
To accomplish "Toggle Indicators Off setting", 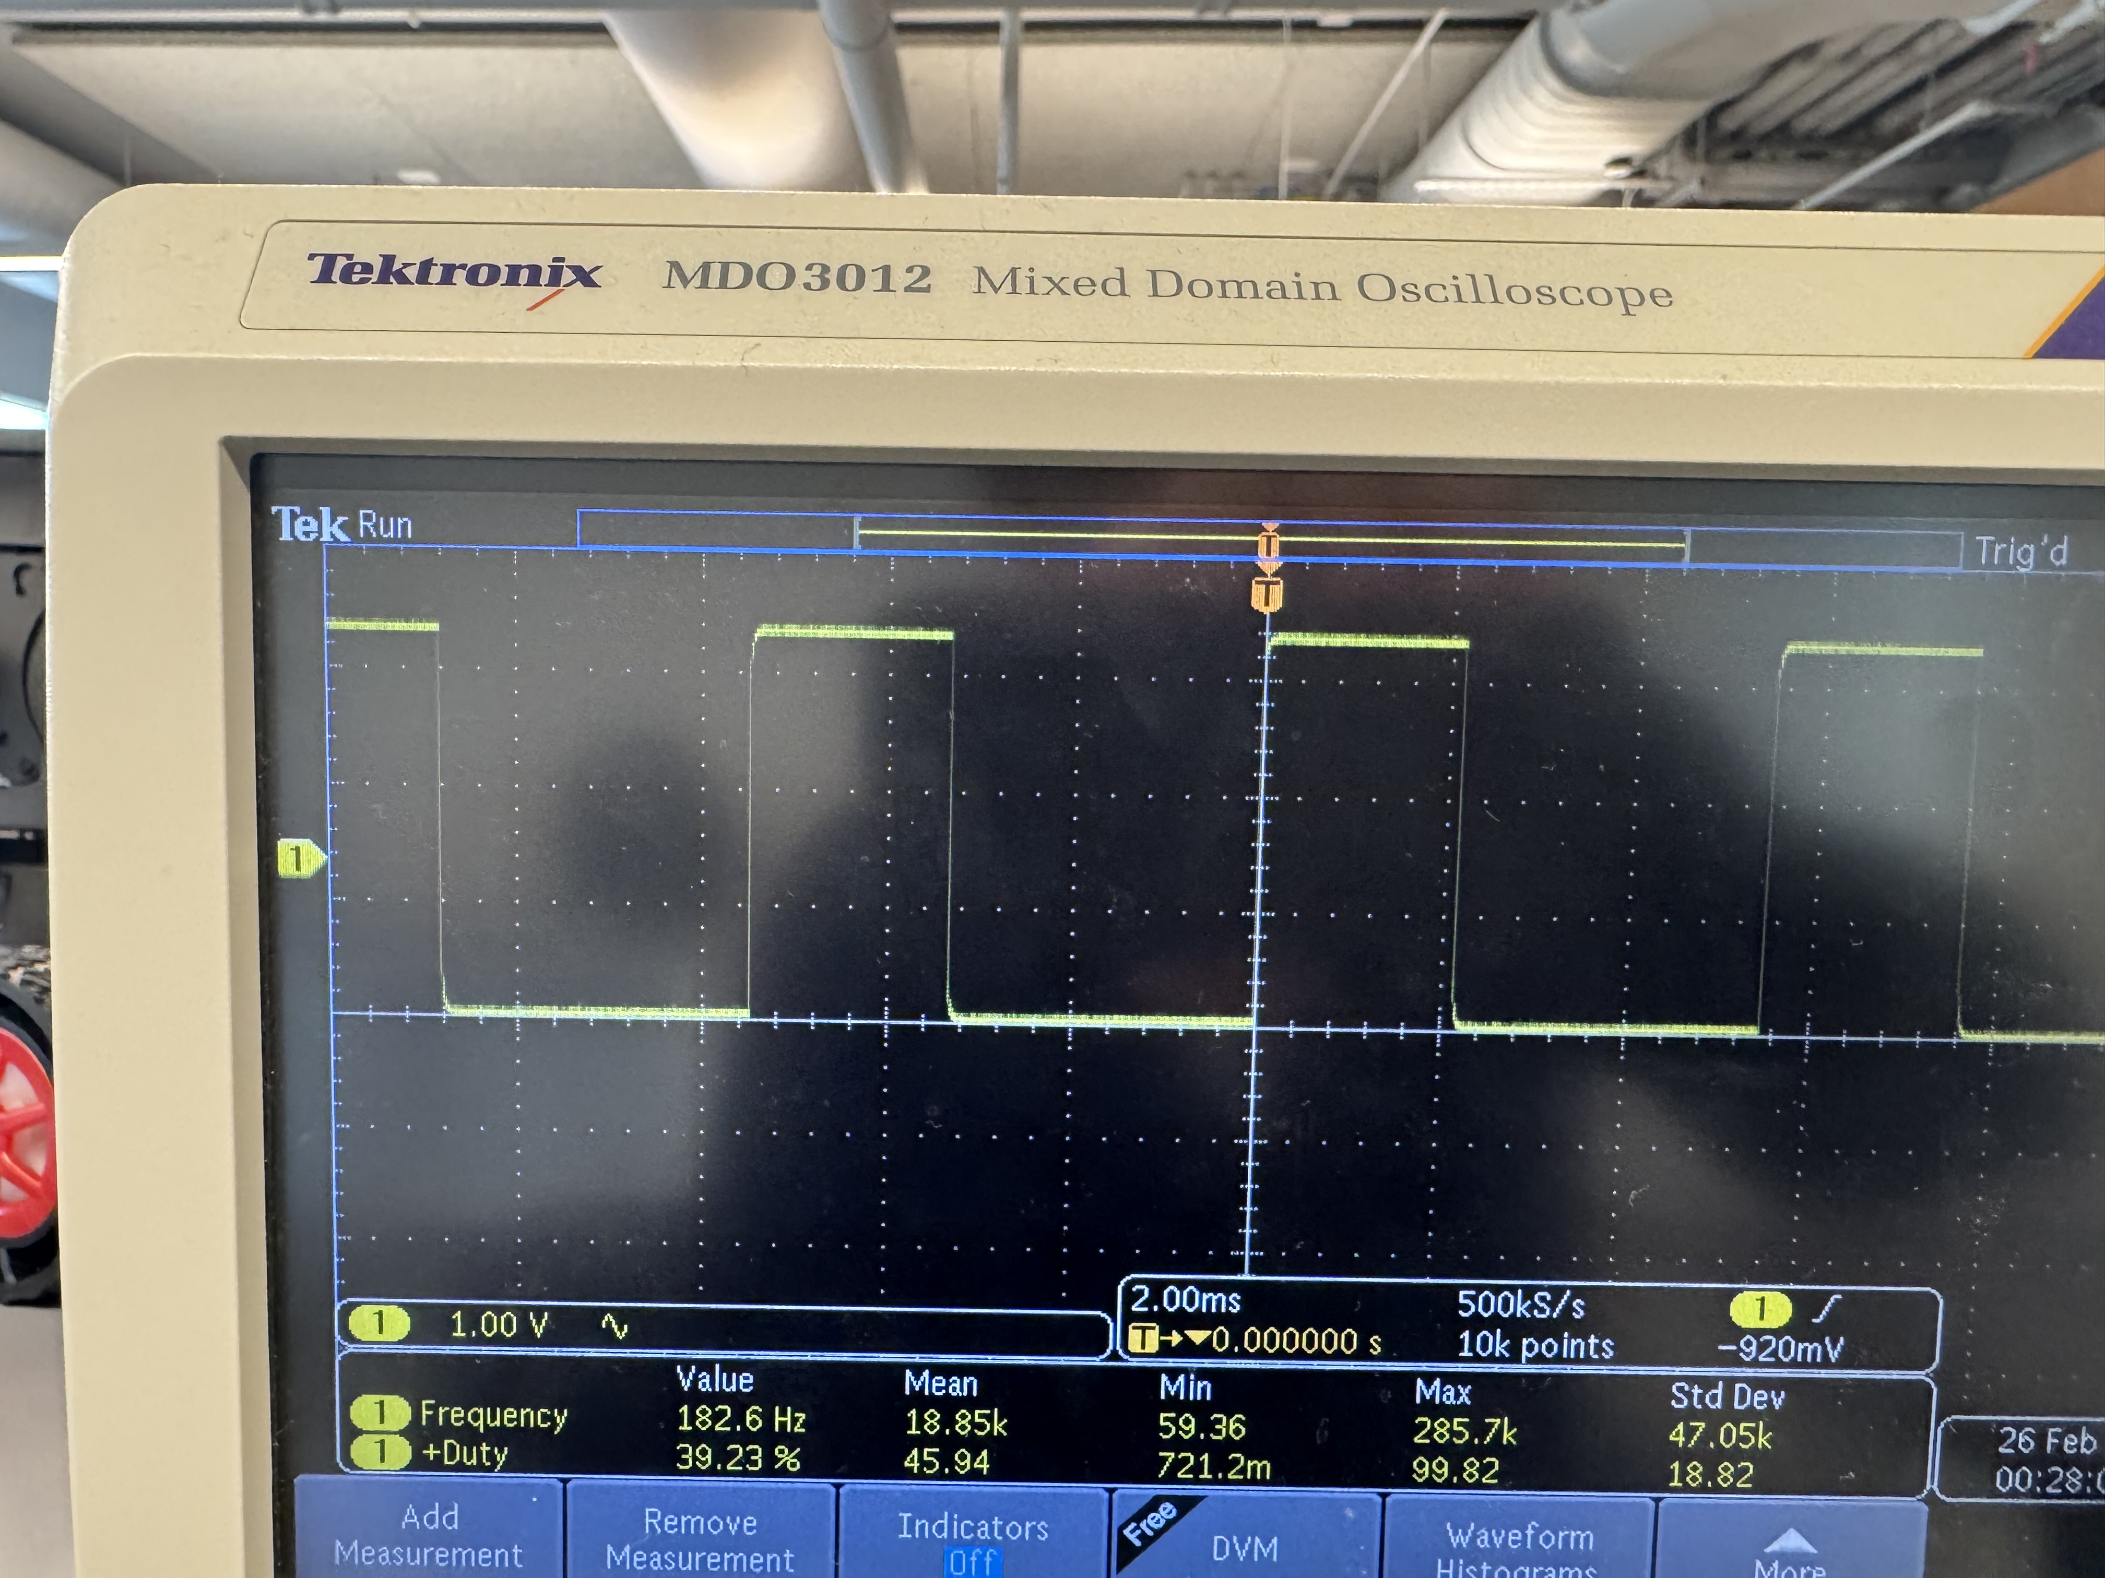I will click(x=973, y=1542).
